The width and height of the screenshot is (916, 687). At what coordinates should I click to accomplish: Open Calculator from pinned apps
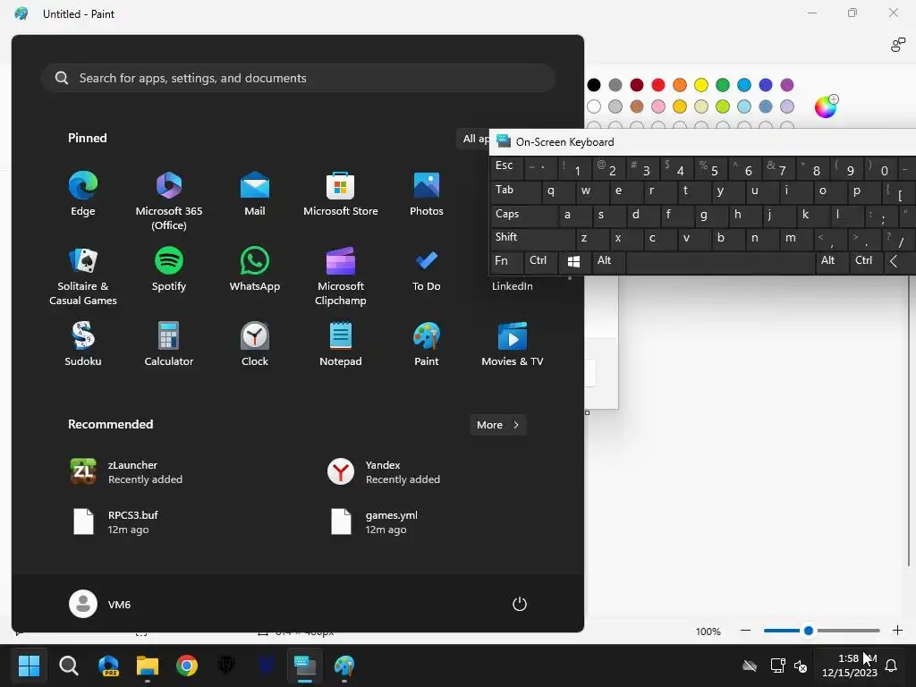[x=169, y=344]
